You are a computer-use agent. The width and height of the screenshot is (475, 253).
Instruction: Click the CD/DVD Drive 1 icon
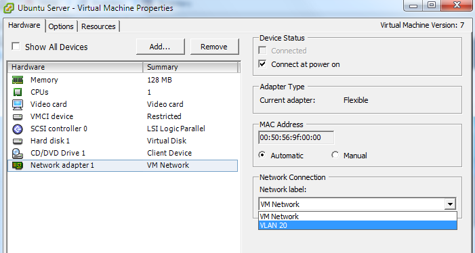18,154
